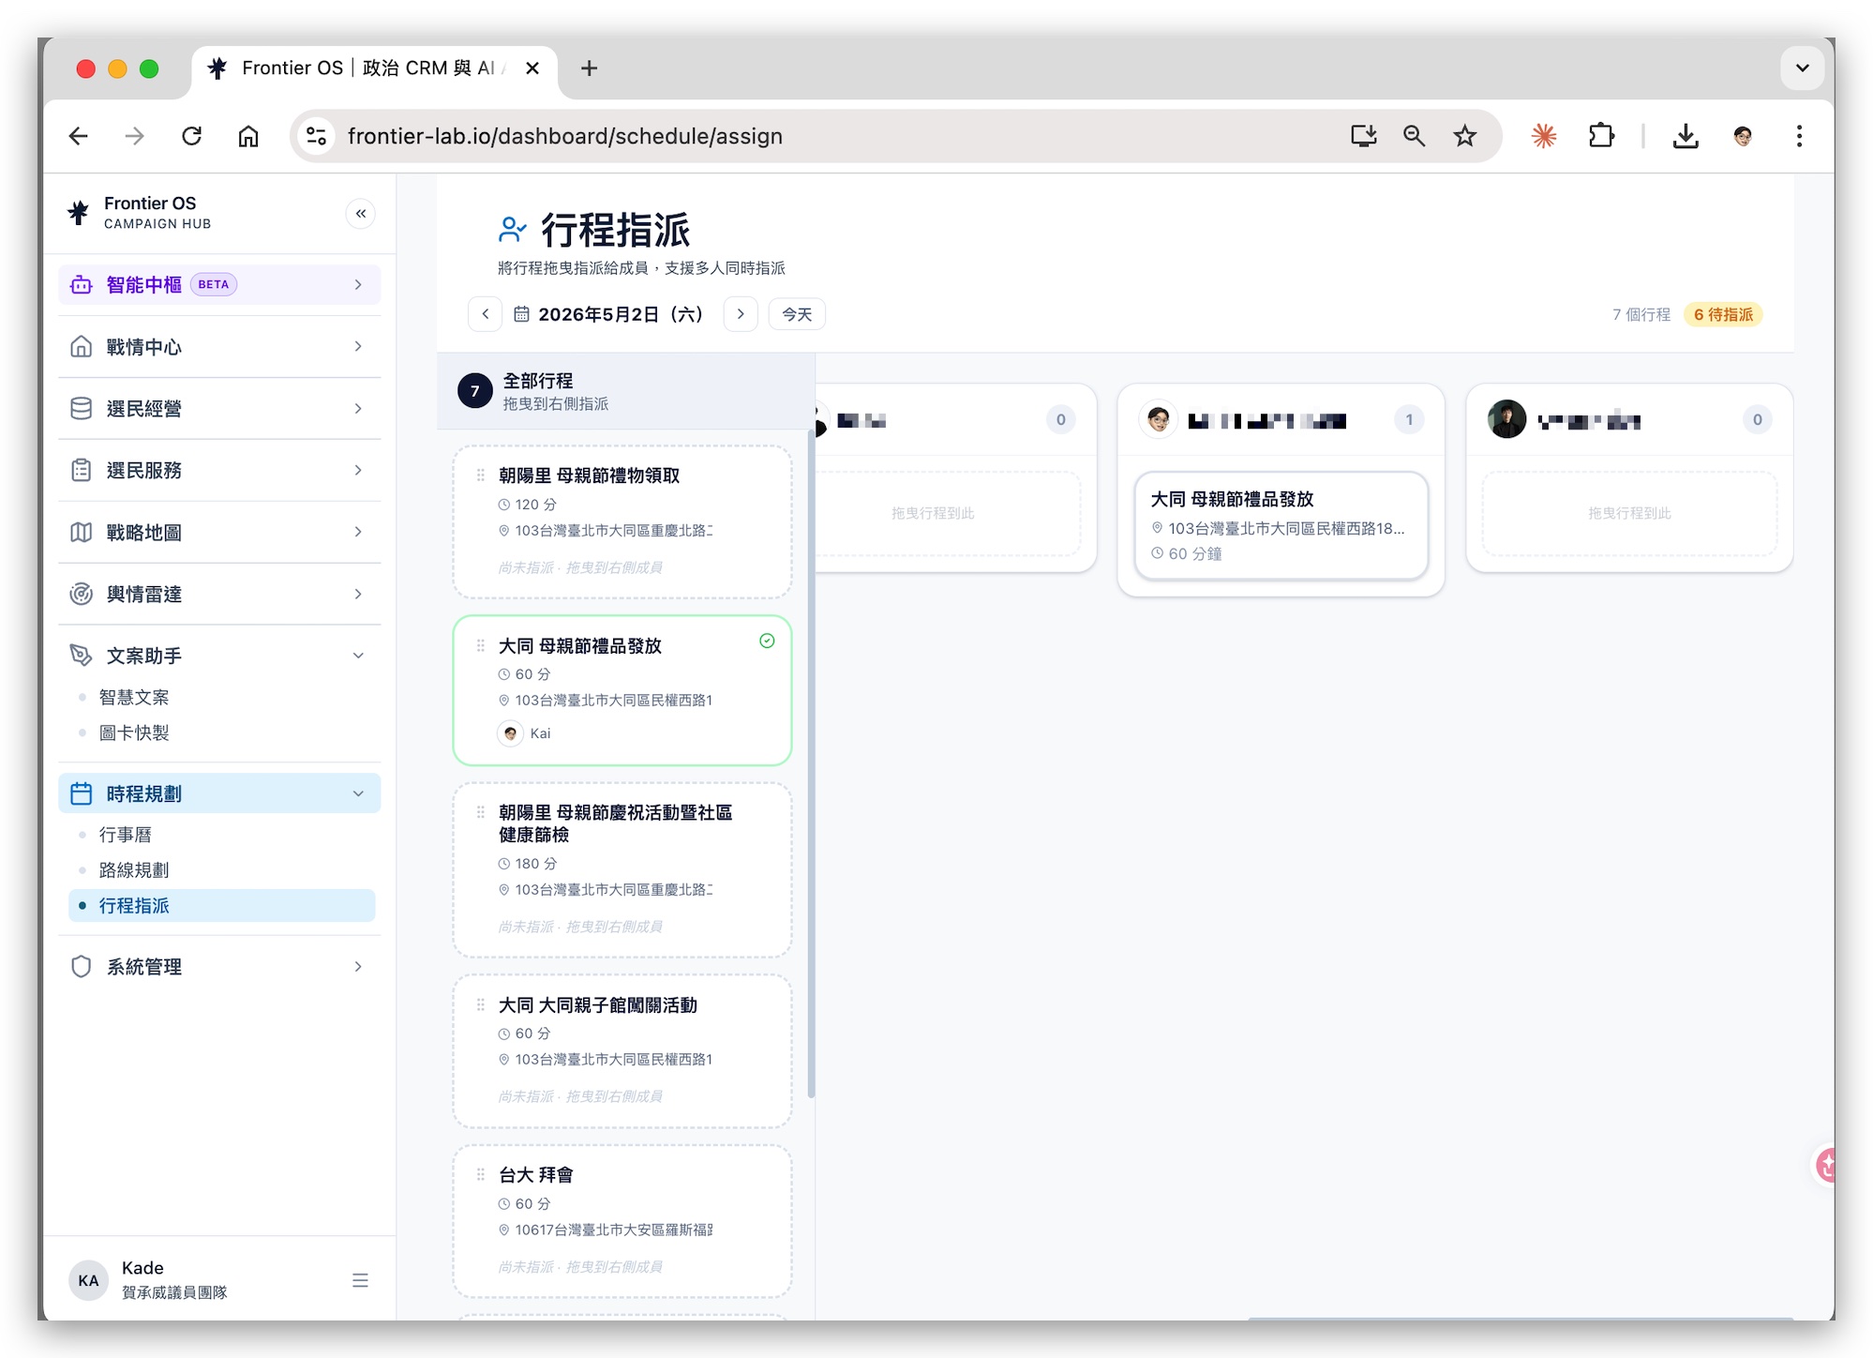Screen dimensions: 1873x1358
Task: Click the 6 待指派 badge
Action: pos(1723,315)
